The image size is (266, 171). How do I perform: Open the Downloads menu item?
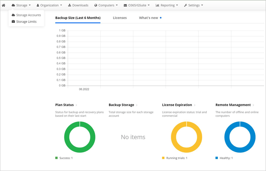(78, 5)
